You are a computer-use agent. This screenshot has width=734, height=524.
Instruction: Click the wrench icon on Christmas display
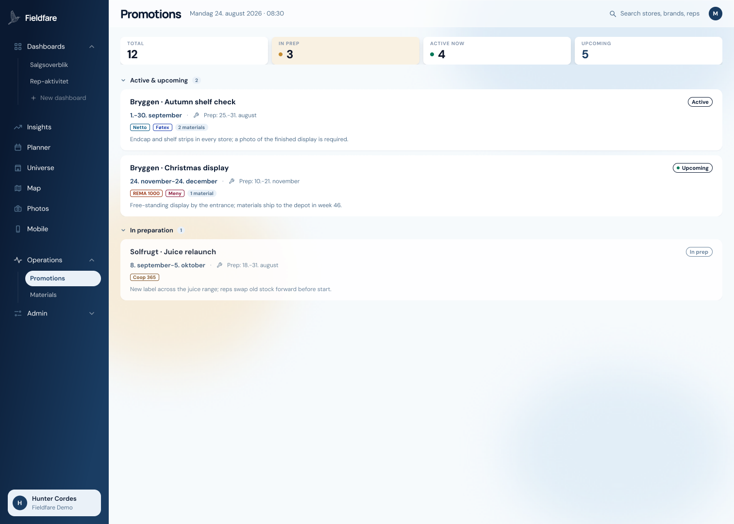click(232, 181)
